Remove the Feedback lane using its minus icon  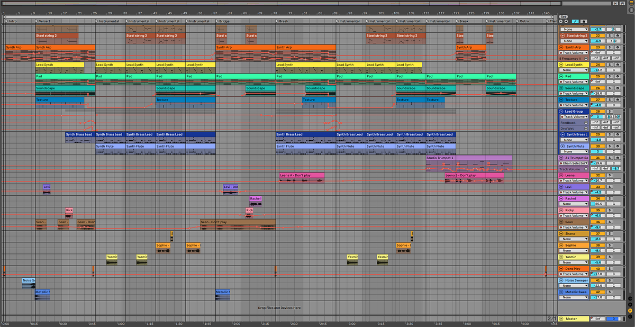point(586,122)
